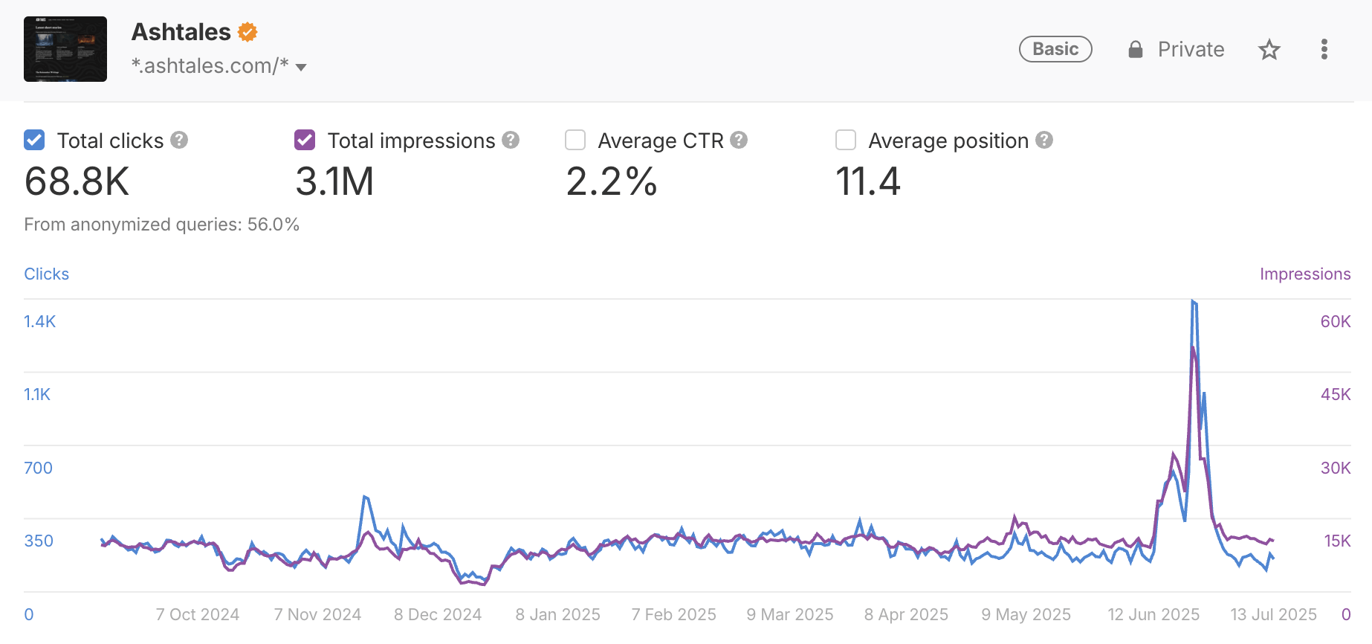Open help tooltip for Average position
Image resolution: width=1372 pixels, height=644 pixels.
(1044, 140)
